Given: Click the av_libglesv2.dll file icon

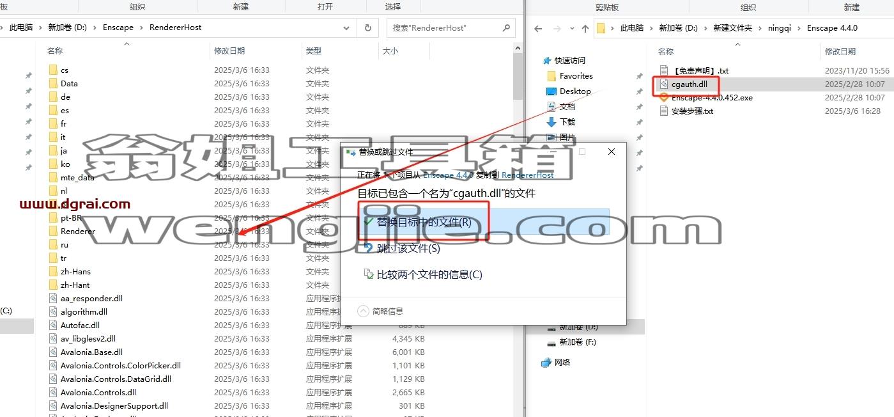Looking at the screenshot, I should click(54, 339).
